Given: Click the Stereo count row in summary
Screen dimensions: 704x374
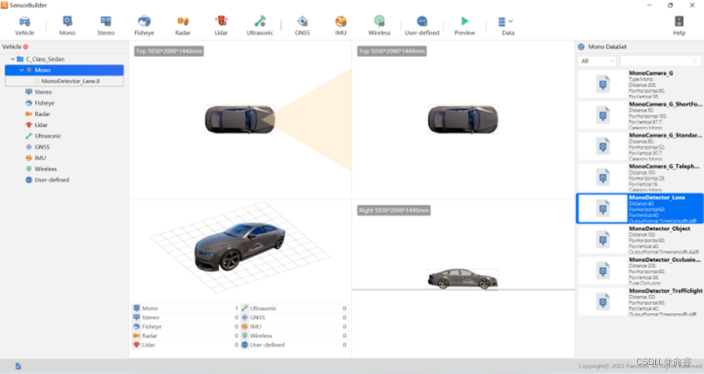Looking at the screenshot, I should point(186,318).
